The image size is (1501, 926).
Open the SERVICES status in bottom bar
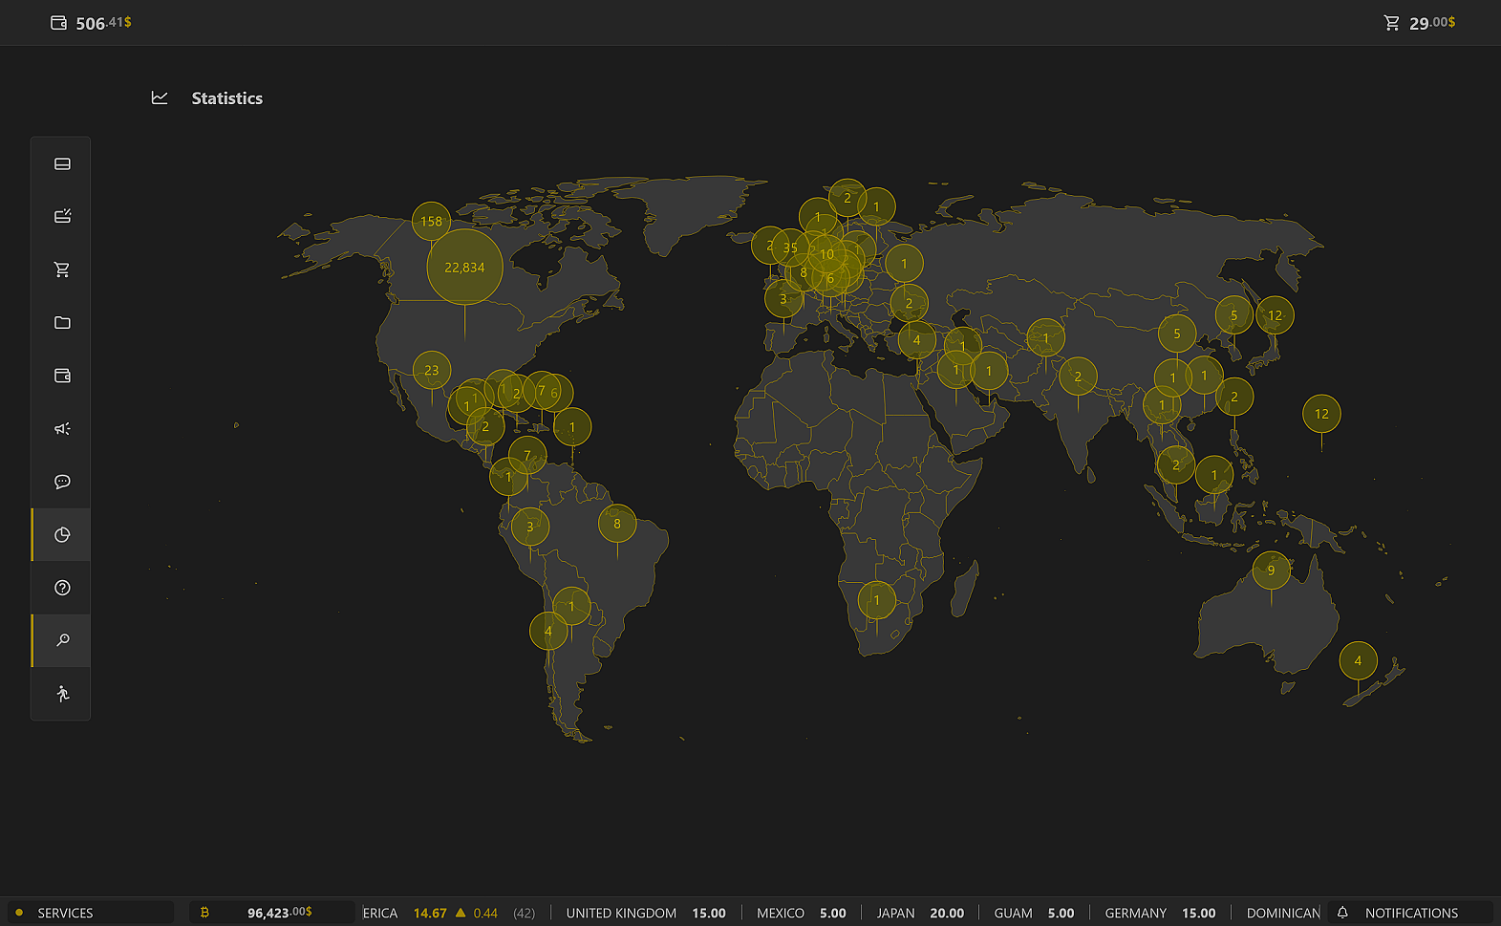click(x=65, y=913)
